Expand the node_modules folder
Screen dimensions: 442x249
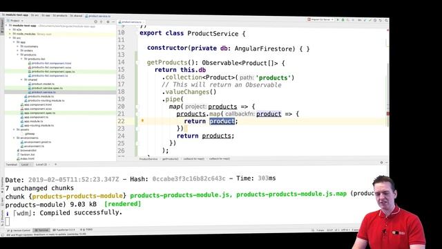tap(10, 34)
